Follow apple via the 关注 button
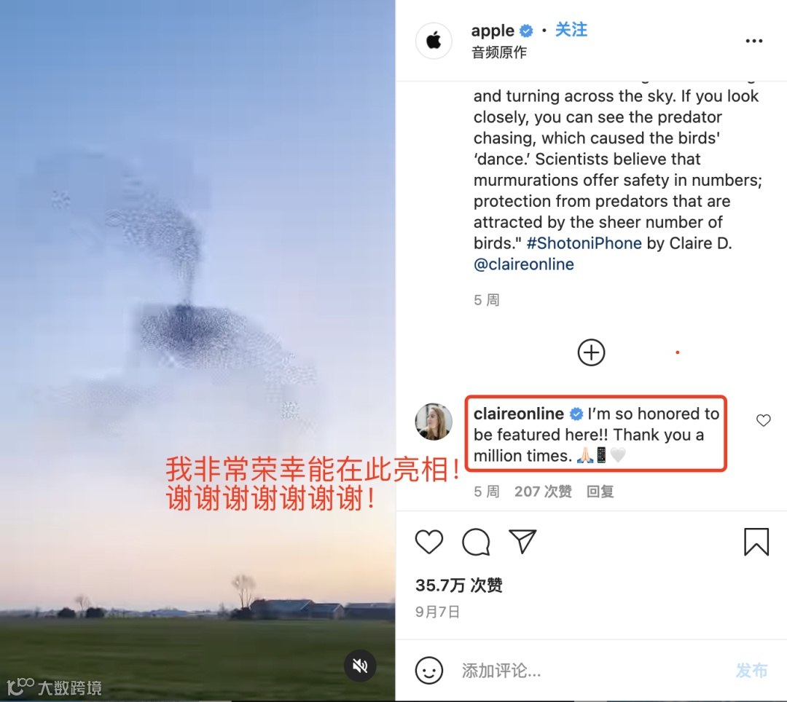787x702 pixels. [571, 30]
